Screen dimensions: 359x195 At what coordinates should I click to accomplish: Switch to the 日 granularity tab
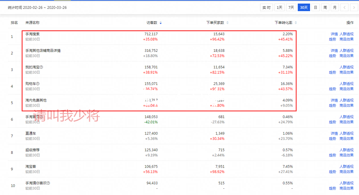[316, 8]
